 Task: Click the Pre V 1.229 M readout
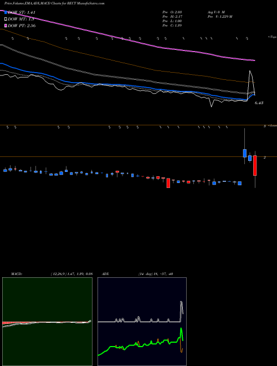(219, 17)
